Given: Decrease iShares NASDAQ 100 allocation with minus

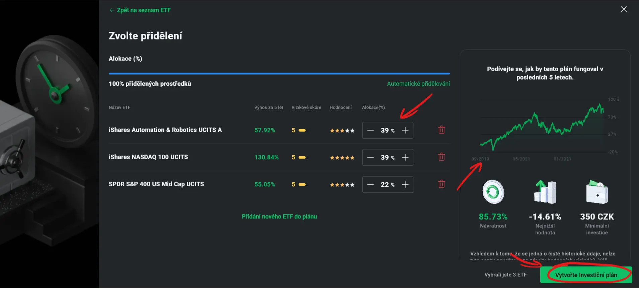Looking at the screenshot, I should click(370, 157).
